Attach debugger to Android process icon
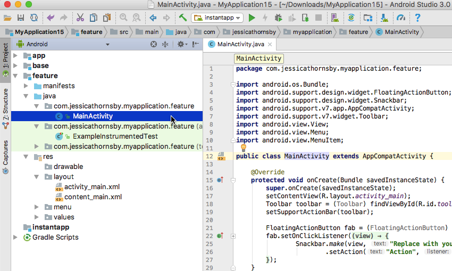452x271 pixels. coord(305,18)
